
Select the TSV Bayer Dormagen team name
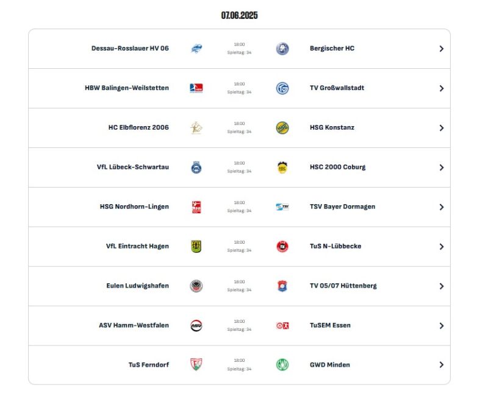342,207
